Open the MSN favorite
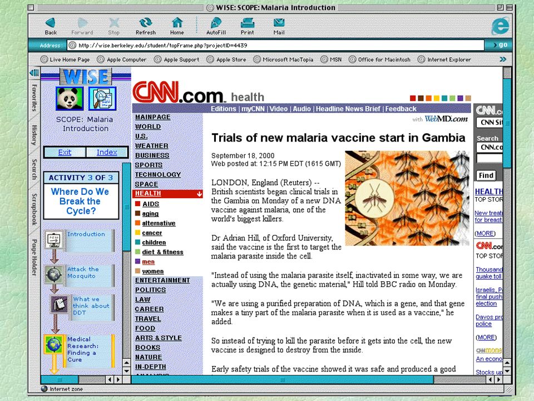This screenshot has height=401, width=534. 332,60
